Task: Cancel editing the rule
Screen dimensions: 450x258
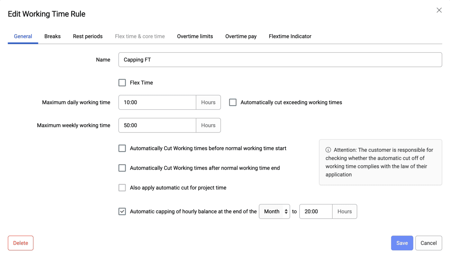Action: pyautogui.click(x=428, y=243)
